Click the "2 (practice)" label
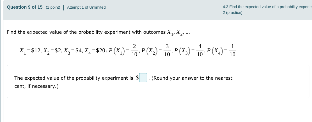This screenshot has height=122, width=312. point(232,13)
